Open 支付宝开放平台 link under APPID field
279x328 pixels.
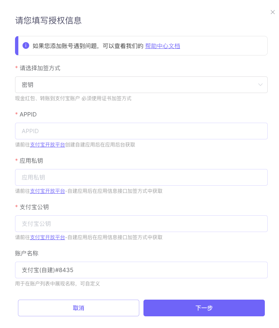tap(48, 145)
